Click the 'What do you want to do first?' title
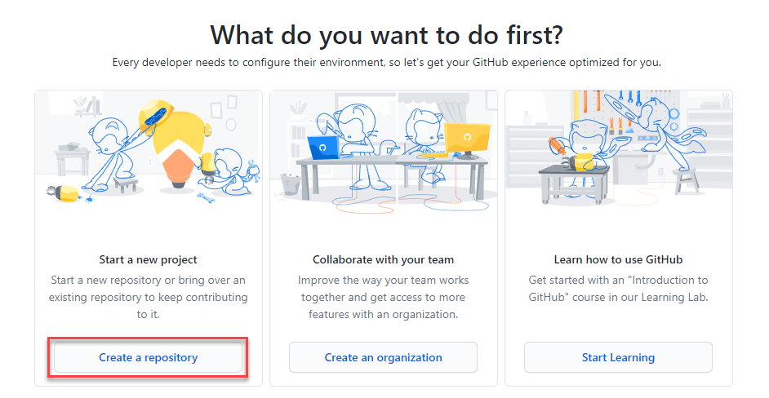Screen dimensions: 769x398 coord(386,35)
